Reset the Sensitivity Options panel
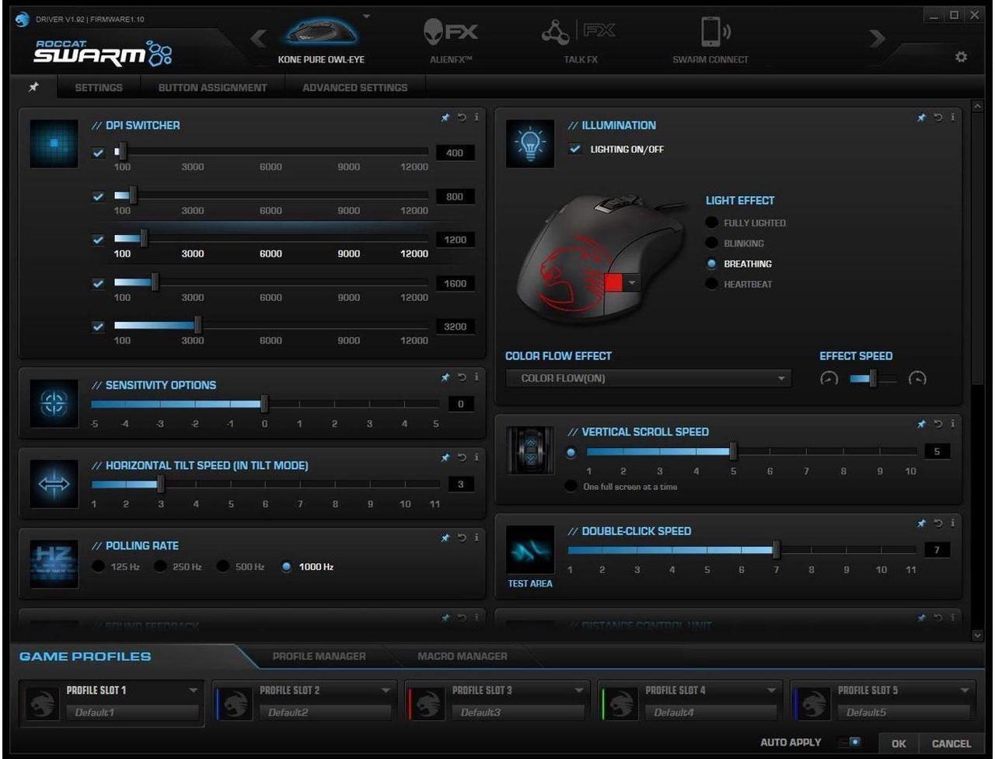This screenshot has width=995, height=759. tap(462, 377)
